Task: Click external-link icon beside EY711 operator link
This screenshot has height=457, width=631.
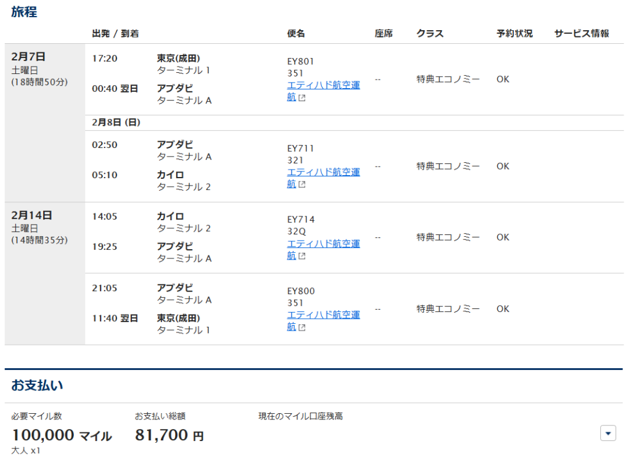Action: pyautogui.click(x=302, y=184)
